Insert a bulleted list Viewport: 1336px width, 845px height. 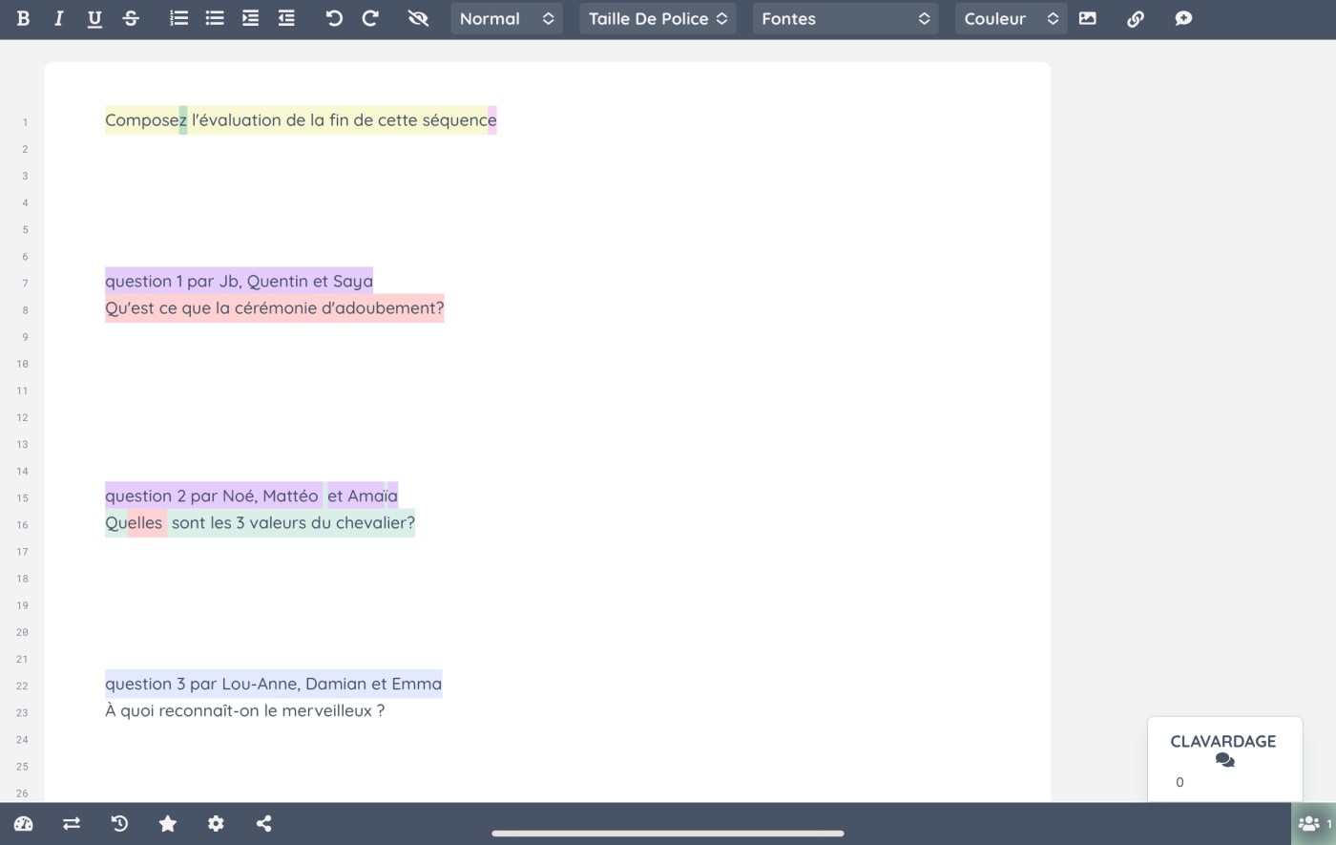pyautogui.click(x=215, y=18)
